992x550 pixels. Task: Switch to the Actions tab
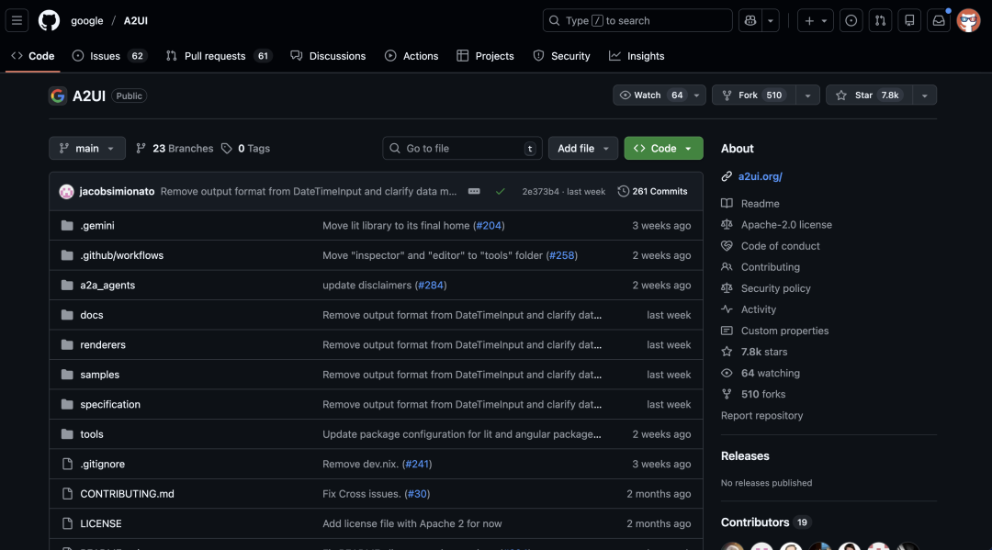tap(411, 56)
